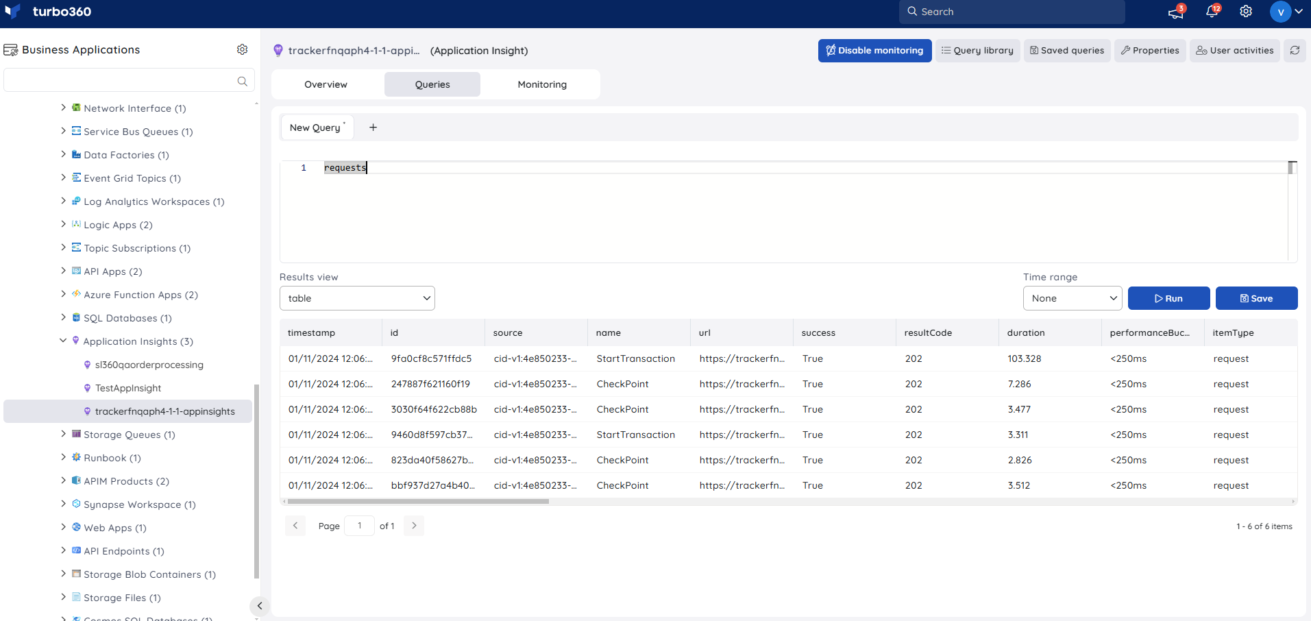Click the refresh icon beside User activities
Image resolution: width=1311 pixels, height=621 pixels.
pyautogui.click(x=1295, y=50)
